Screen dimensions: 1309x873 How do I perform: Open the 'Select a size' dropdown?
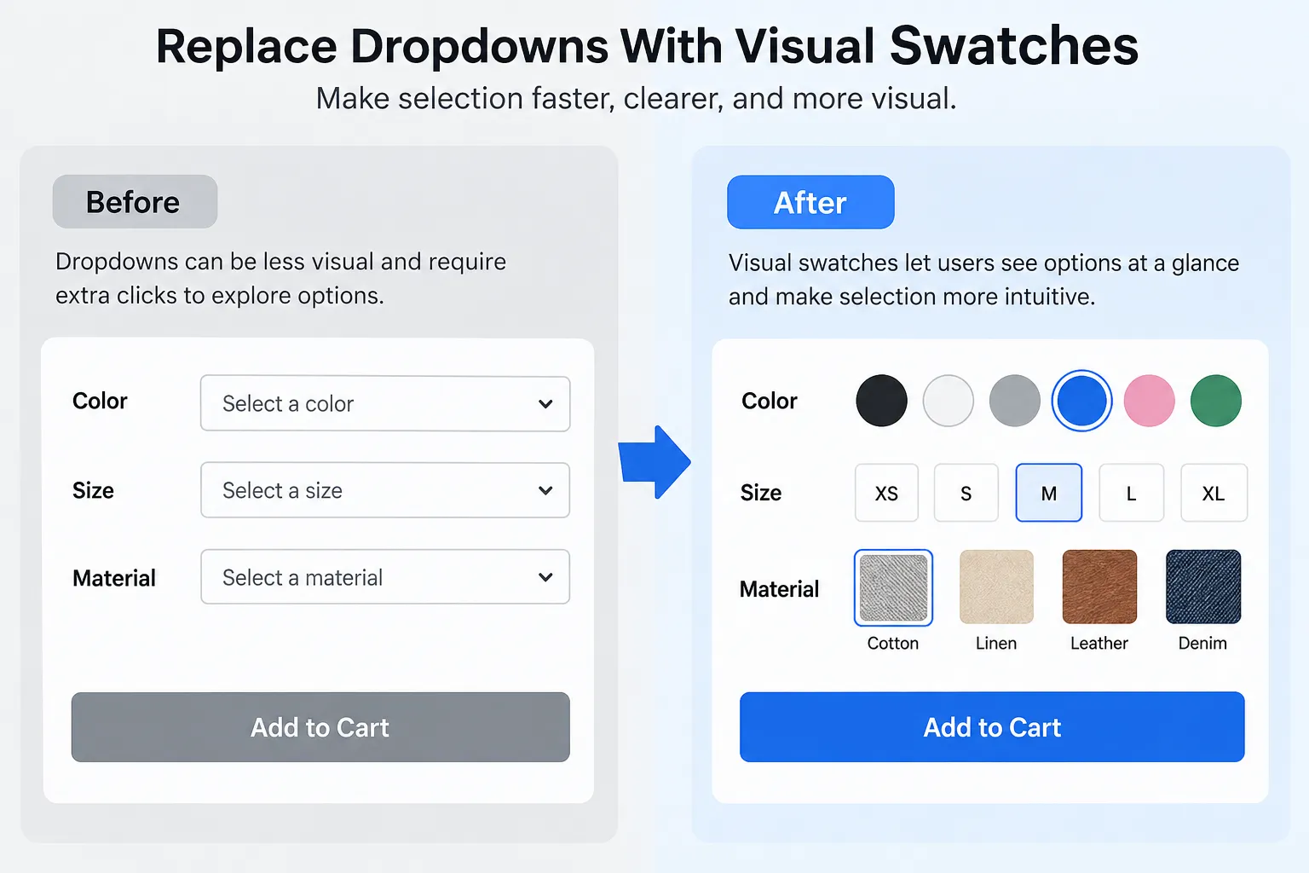pos(385,490)
